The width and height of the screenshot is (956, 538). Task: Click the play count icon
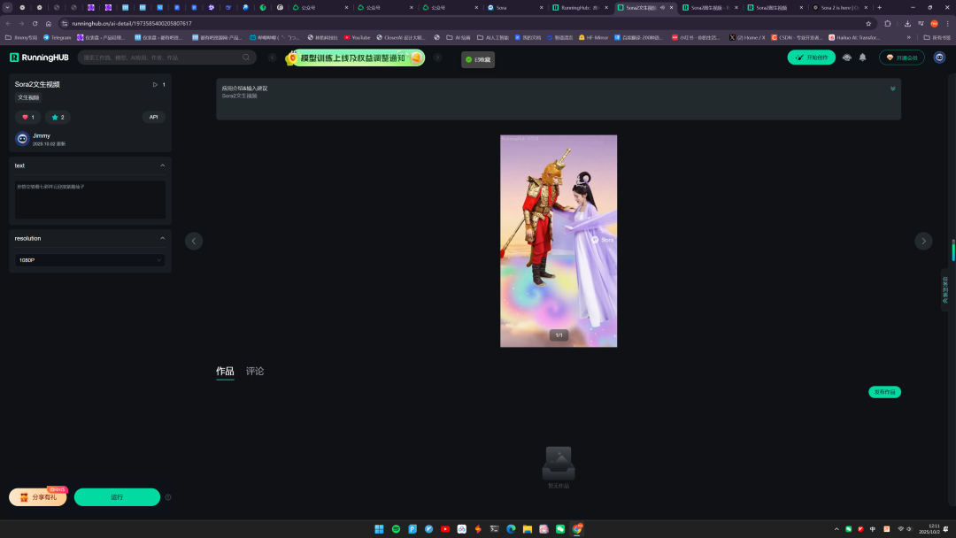(x=155, y=85)
